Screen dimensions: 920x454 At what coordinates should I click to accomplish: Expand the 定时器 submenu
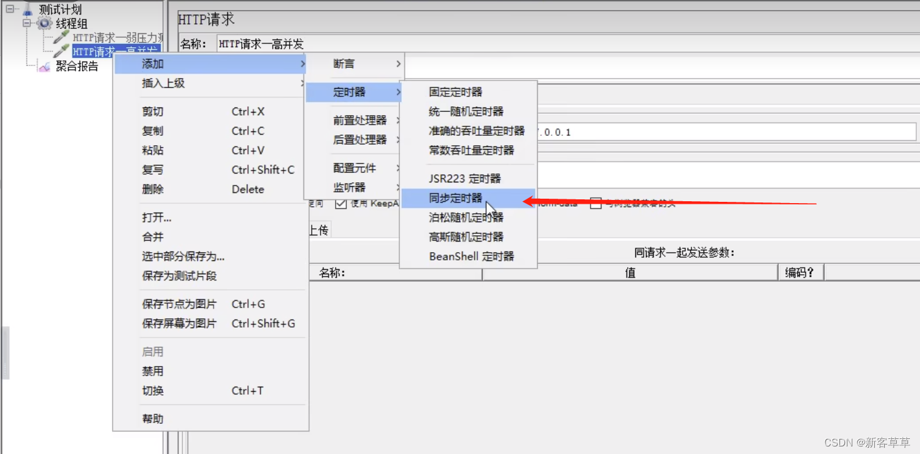coord(355,92)
